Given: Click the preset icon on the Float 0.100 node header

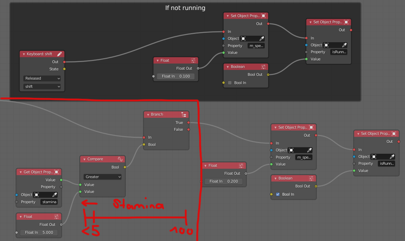Looking at the screenshot, I should click(x=194, y=60).
